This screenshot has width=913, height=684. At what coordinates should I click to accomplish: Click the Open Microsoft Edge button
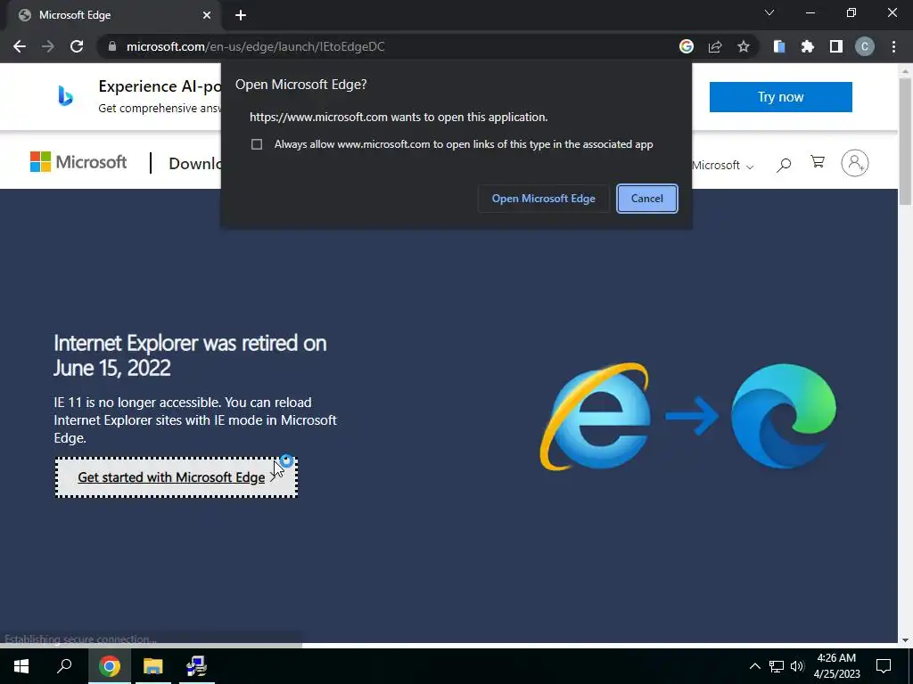point(543,199)
